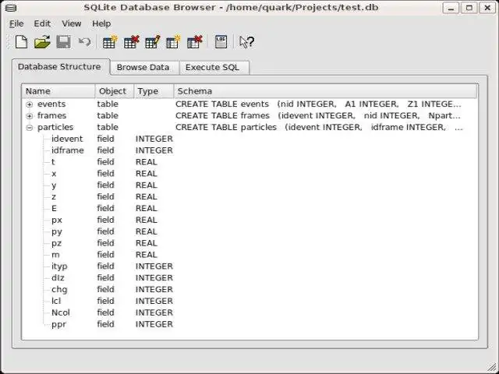Viewport: 499px width, 374px height.
Task: Select the t field row
Action: click(249, 162)
